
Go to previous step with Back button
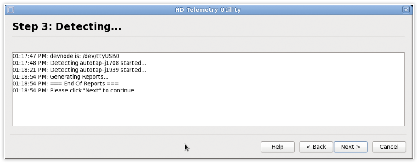pyautogui.click(x=316, y=147)
